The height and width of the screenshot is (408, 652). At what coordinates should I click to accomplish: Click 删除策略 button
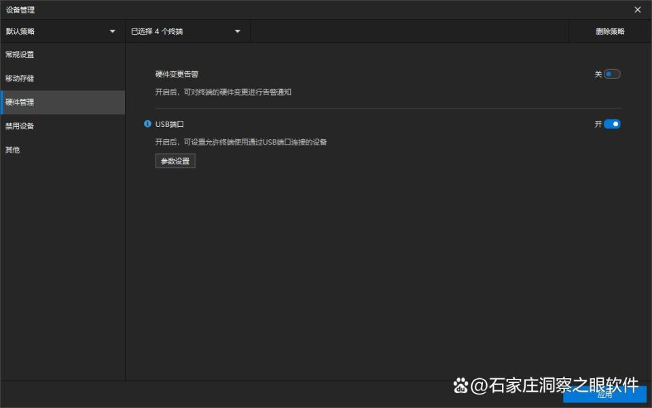point(610,31)
